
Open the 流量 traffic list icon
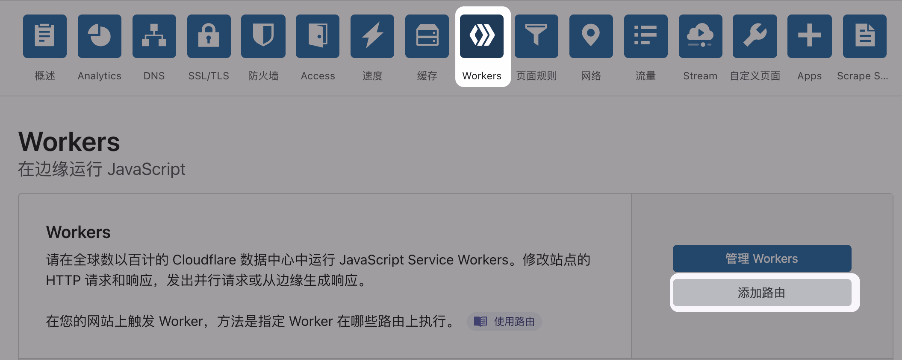(646, 36)
